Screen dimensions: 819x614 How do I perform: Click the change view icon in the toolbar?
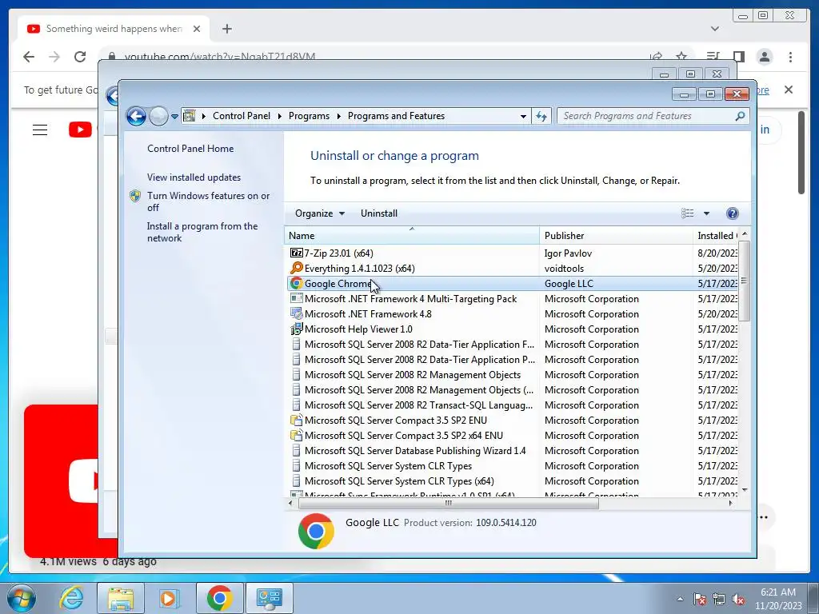687,213
